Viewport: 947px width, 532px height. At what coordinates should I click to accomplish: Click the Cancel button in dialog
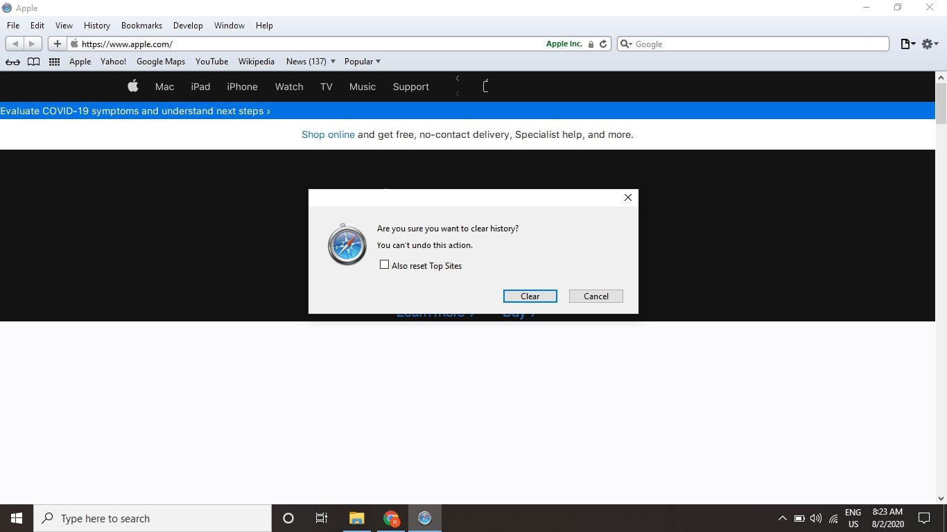[596, 296]
